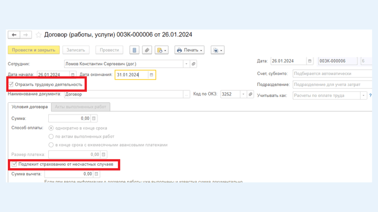The height and width of the screenshot is (212, 378).
Task: Select по актам выполненных работ option
Action: click(51, 137)
